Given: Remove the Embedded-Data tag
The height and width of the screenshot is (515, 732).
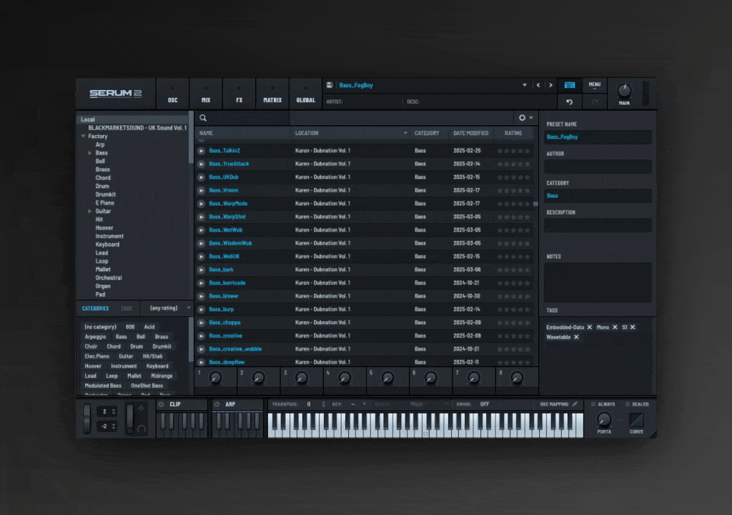Looking at the screenshot, I should [590, 327].
